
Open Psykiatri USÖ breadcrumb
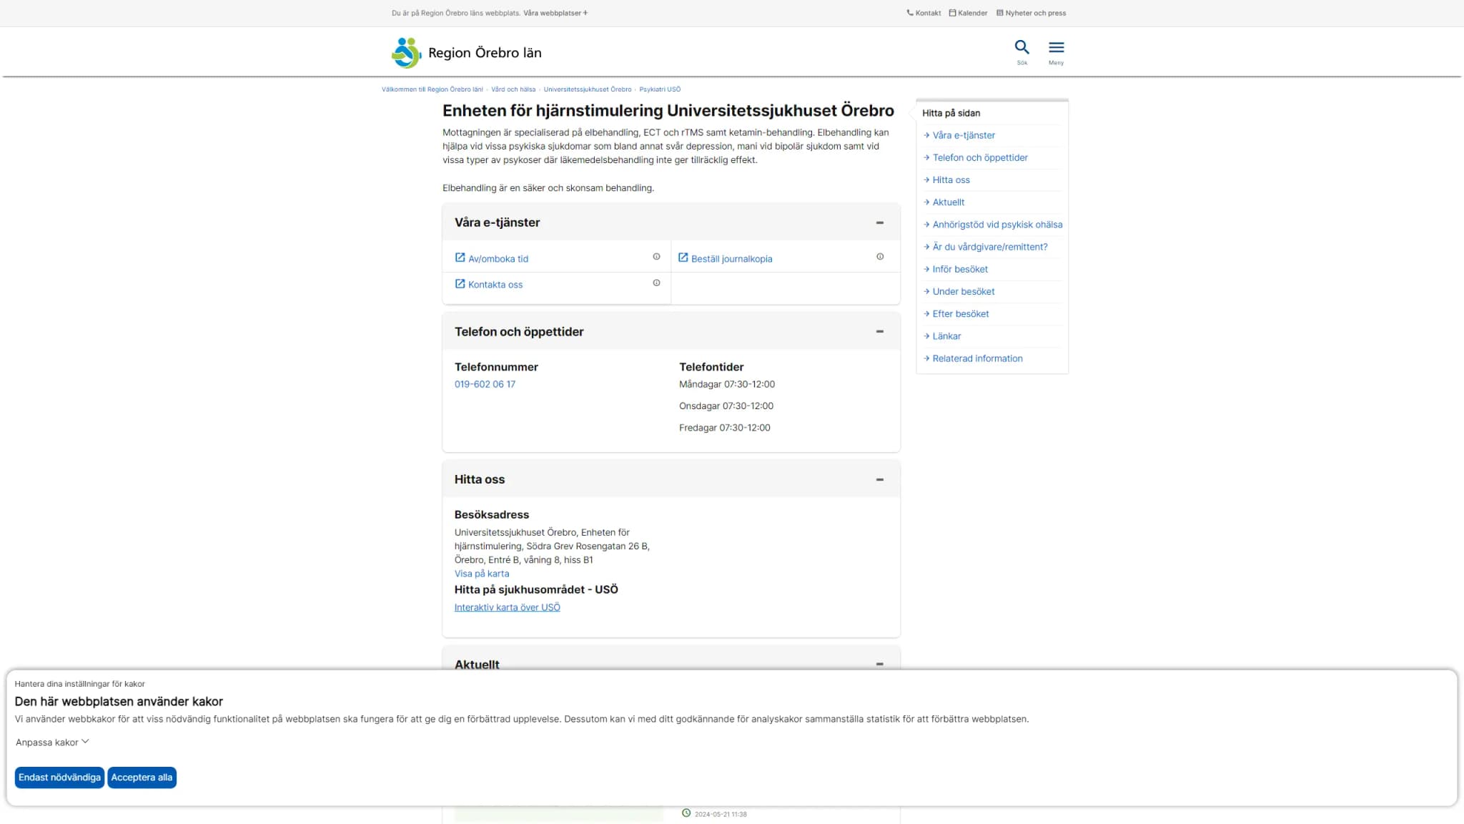[x=660, y=89]
